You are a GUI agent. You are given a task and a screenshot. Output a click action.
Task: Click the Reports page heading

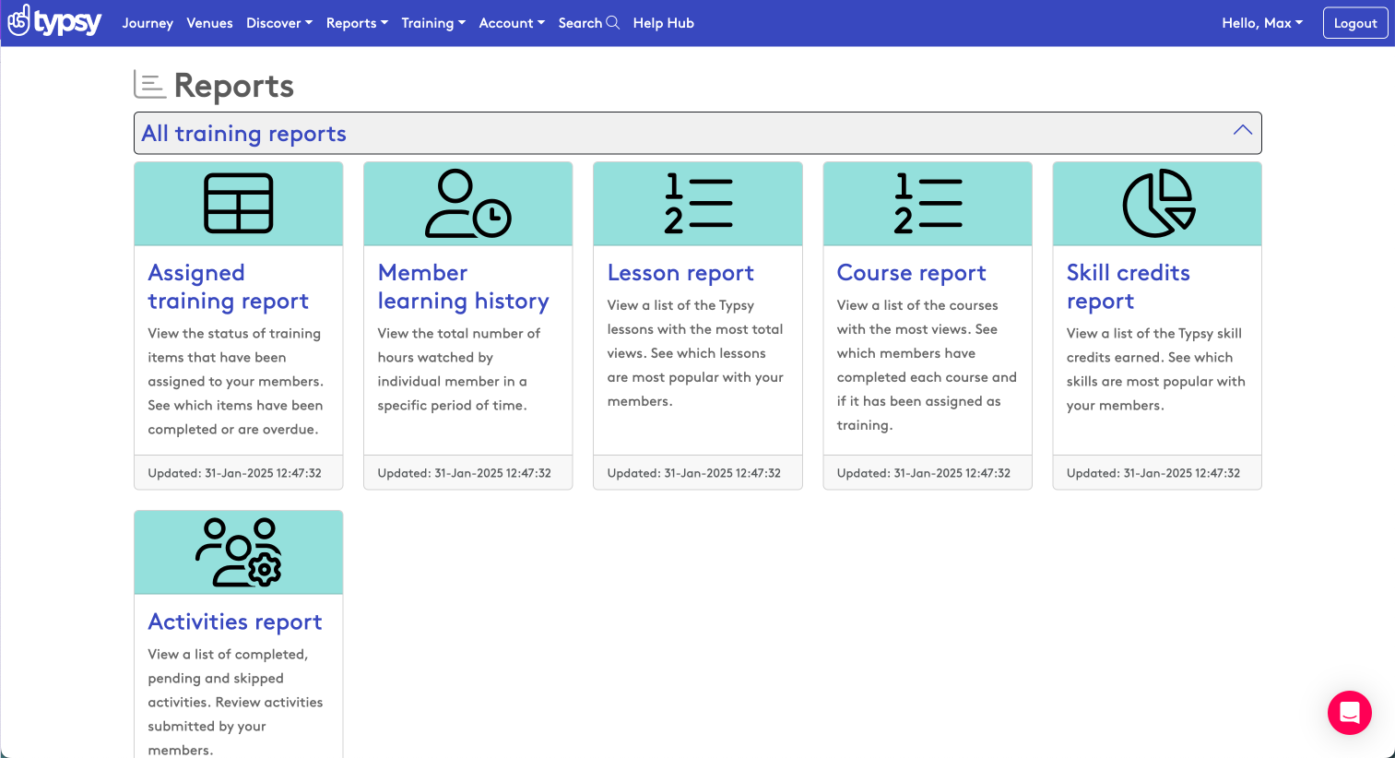[234, 86]
